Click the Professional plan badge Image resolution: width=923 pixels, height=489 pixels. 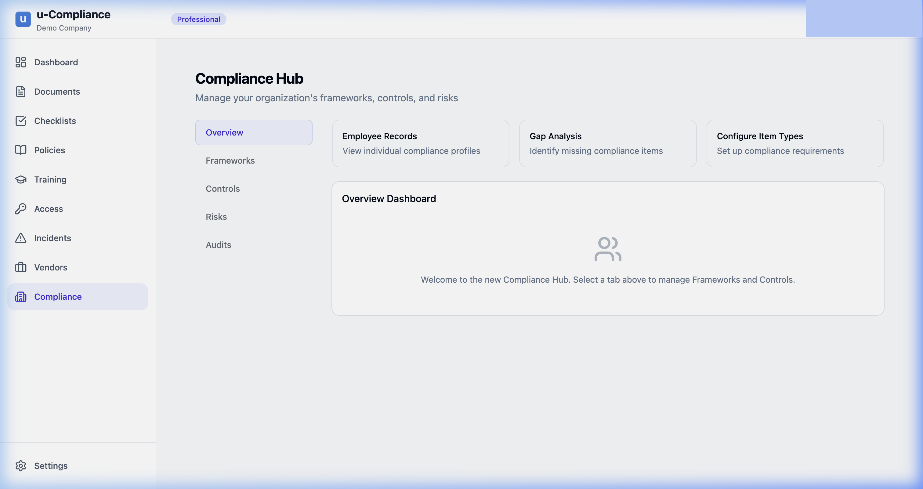coord(198,19)
